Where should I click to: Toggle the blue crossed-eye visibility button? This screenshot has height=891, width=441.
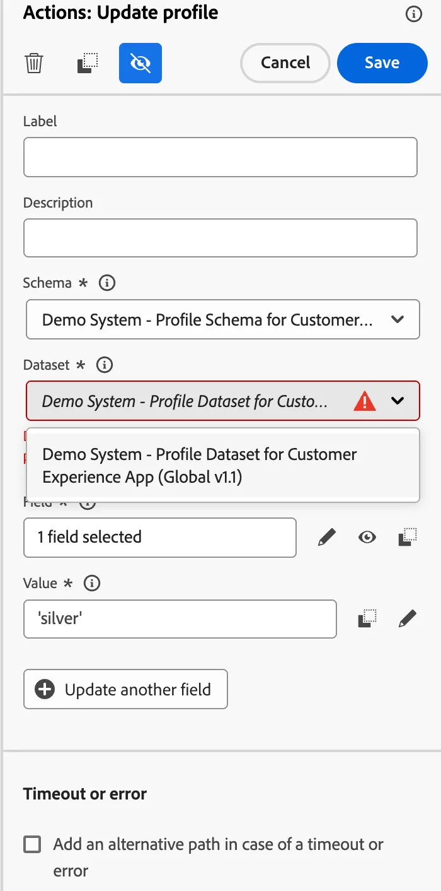coord(140,63)
